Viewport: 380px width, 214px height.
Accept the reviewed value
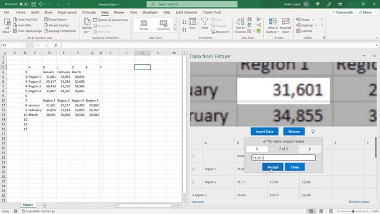click(273, 167)
